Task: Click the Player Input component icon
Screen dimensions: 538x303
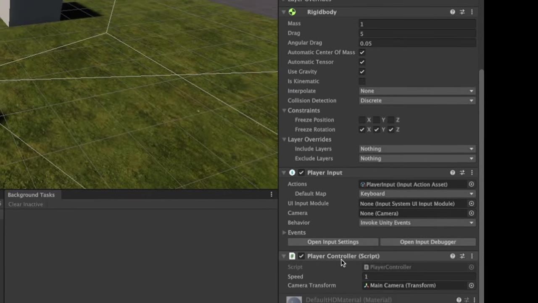Action: tap(292, 173)
